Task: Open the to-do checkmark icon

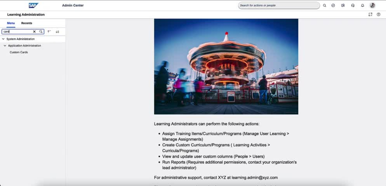Action: (333, 5)
